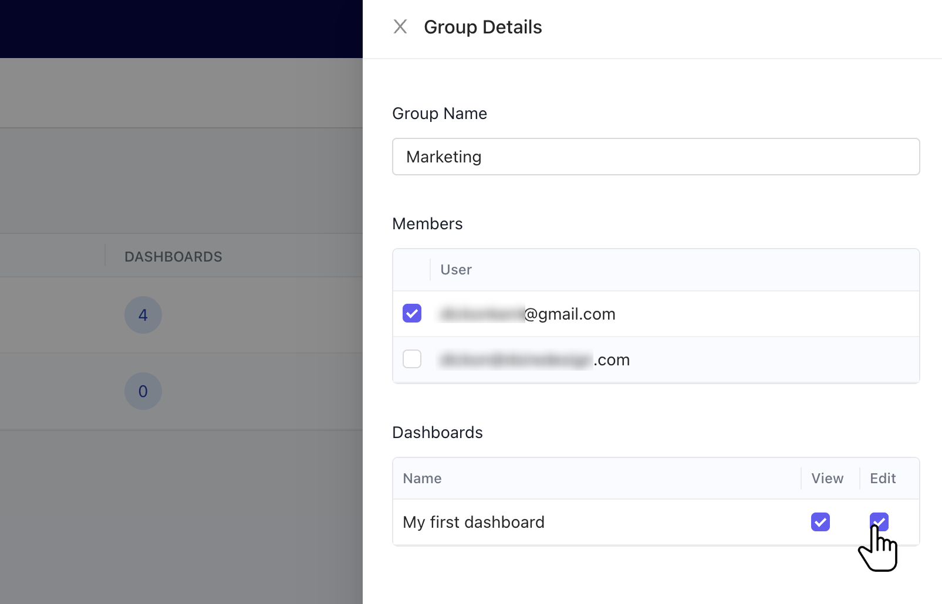The height and width of the screenshot is (604, 942).
Task: Select the member email ending in .com
Action: pyautogui.click(x=534, y=360)
